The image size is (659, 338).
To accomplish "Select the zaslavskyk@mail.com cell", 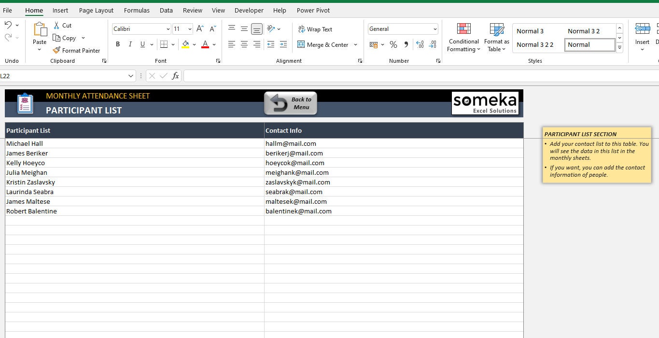I will 394,182.
